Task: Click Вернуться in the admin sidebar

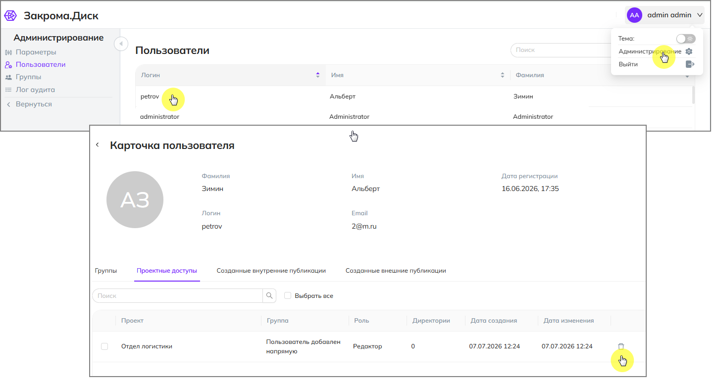Action: coord(34,104)
